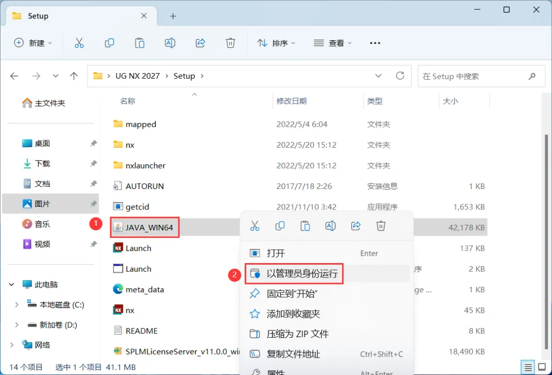552x375 pixels.
Task: Open address bar history dropdown chevron
Action: [378, 76]
